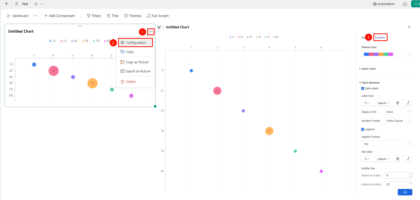Delete the chart via the menu
This screenshot has height=200, width=420.
pos(135,82)
